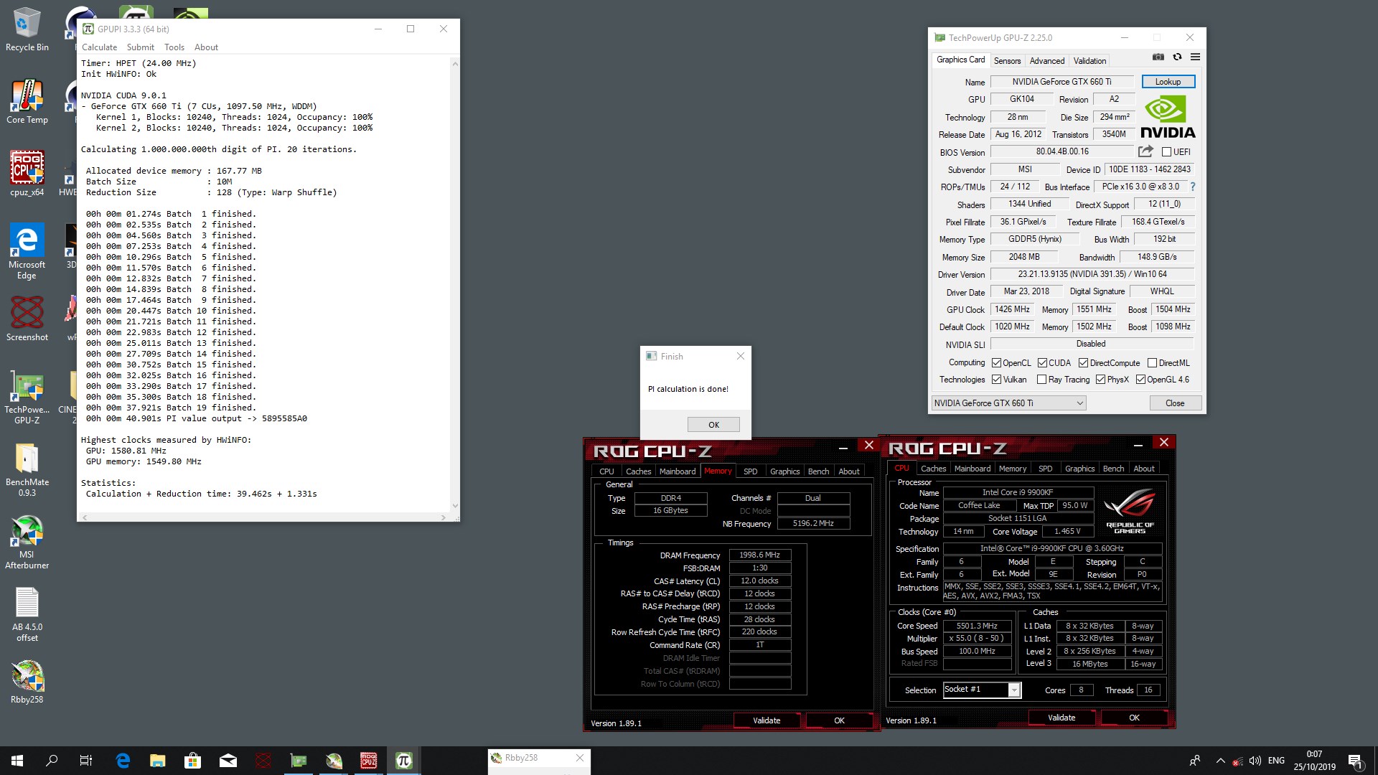Click the GPU-Z screenshot camera icon
Viewport: 1378px width, 775px height.
[1158, 57]
